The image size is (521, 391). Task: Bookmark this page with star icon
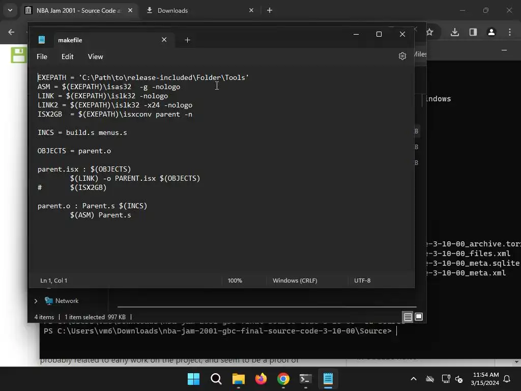click(x=430, y=32)
